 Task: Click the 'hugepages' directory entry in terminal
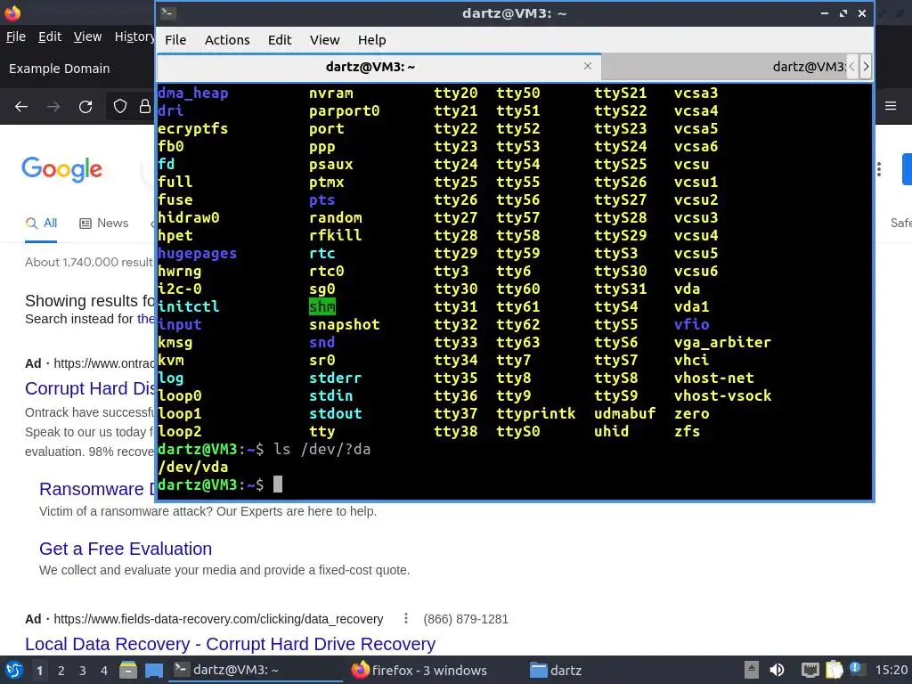(x=197, y=254)
